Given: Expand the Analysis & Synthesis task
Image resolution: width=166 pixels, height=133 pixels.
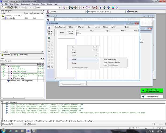Looking at the screenshot, I should [9, 69].
